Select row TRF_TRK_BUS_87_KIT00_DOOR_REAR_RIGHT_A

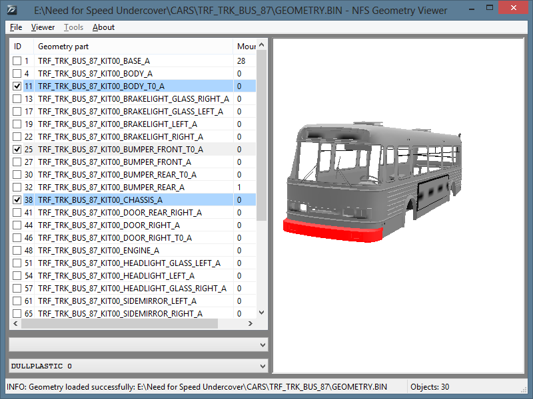pyautogui.click(x=133, y=212)
